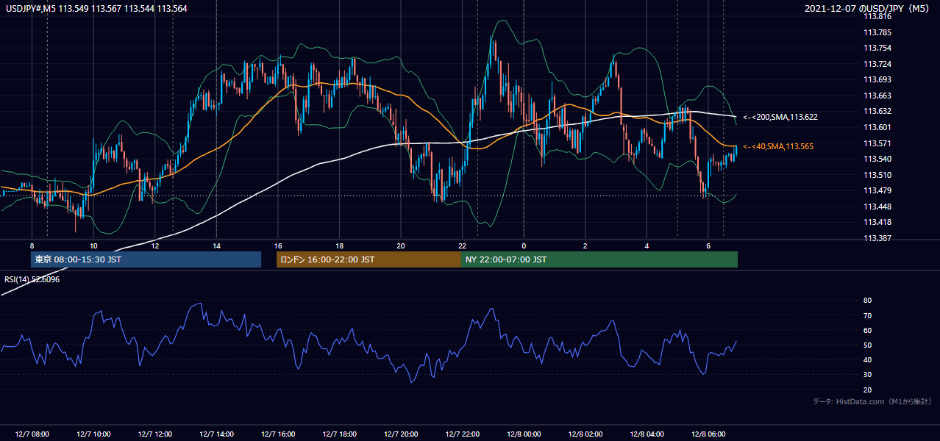The width and height of the screenshot is (940, 441).
Task: Click RSI scale value 80
Action: click(x=867, y=301)
